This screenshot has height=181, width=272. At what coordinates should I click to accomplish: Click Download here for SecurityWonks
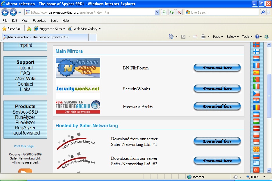(x=217, y=89)
